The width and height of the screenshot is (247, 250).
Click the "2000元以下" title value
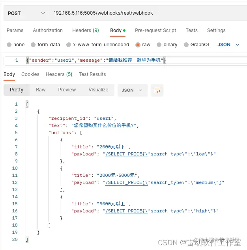point(112,147)
